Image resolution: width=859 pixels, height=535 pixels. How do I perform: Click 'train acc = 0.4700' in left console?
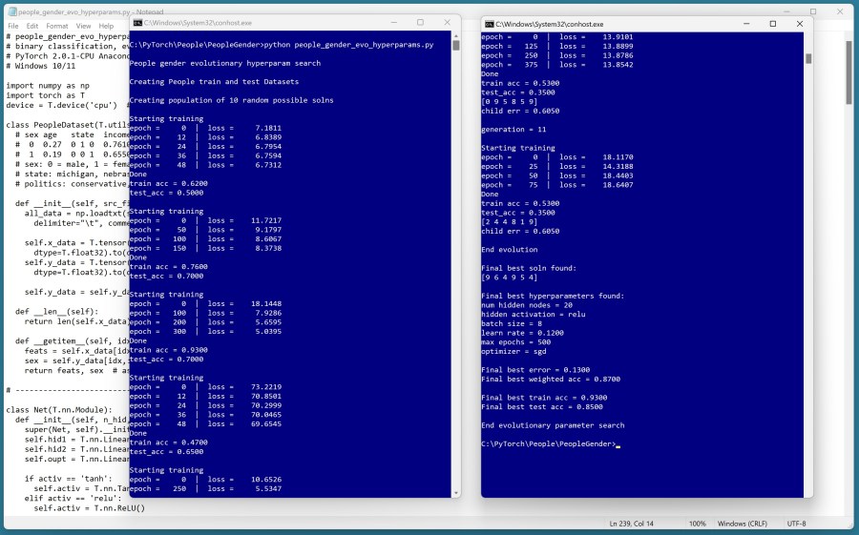169,442
